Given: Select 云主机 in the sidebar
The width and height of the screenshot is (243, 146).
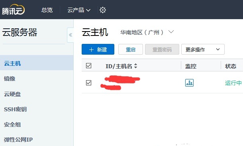Looking at the screenshot, I should coord(37,63).
